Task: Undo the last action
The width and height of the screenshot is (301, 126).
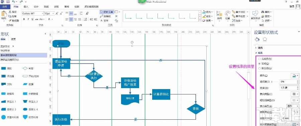Action: (13, 2)
